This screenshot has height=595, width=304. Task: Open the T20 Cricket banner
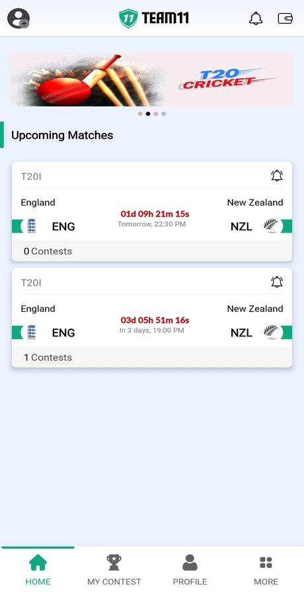(x=152, y=80)
